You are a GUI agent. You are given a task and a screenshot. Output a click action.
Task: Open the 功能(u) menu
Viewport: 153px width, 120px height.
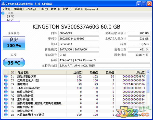click(31, 9)
